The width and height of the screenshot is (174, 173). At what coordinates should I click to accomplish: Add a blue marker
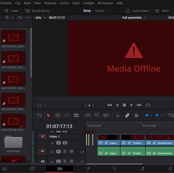[157, 115]
